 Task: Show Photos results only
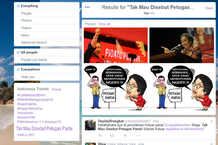coord(26,21)
